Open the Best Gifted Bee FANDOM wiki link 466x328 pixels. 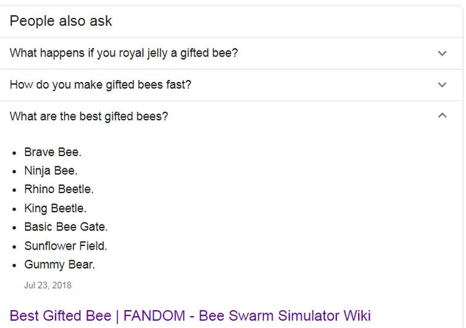click(x=190, y=316)
